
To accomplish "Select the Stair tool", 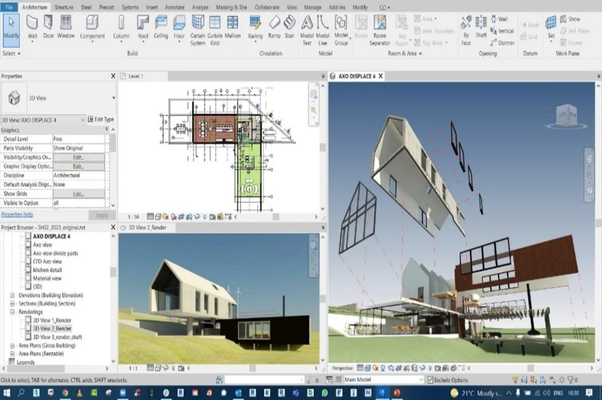I will pos(290,30).
